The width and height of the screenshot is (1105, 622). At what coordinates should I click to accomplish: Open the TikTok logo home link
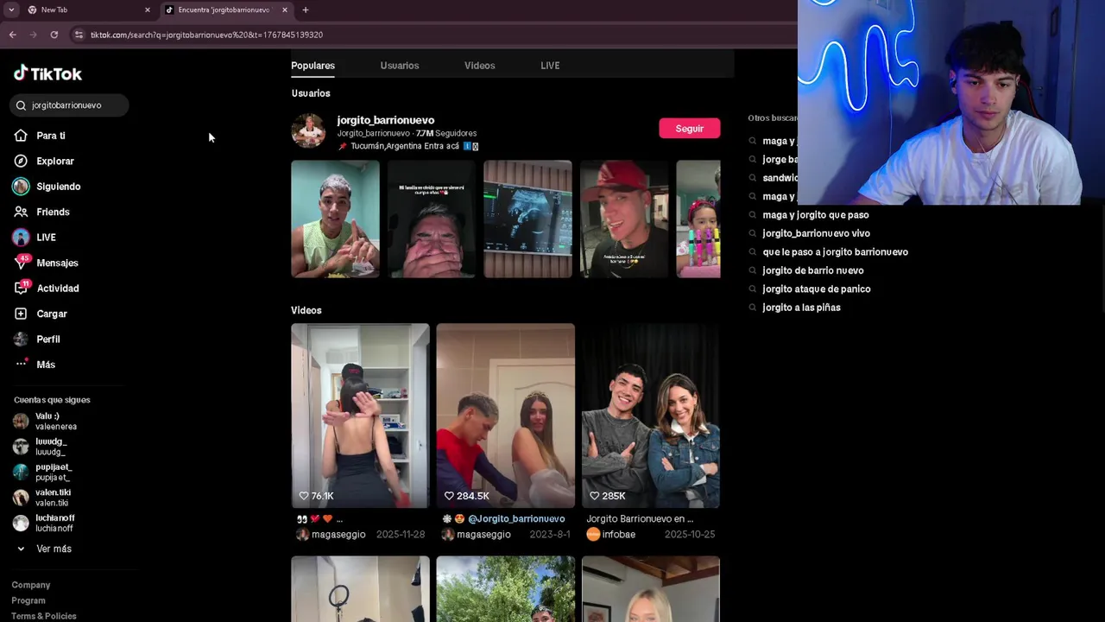(47, 73)
